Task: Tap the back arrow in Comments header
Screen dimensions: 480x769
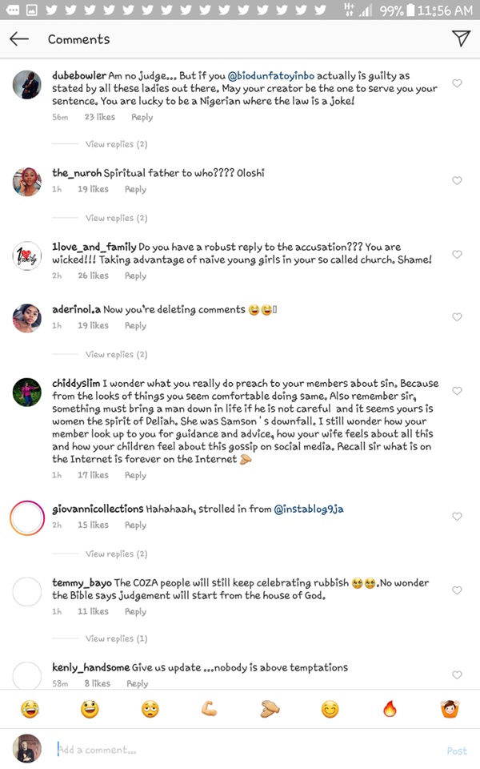Action: [19, 39]
